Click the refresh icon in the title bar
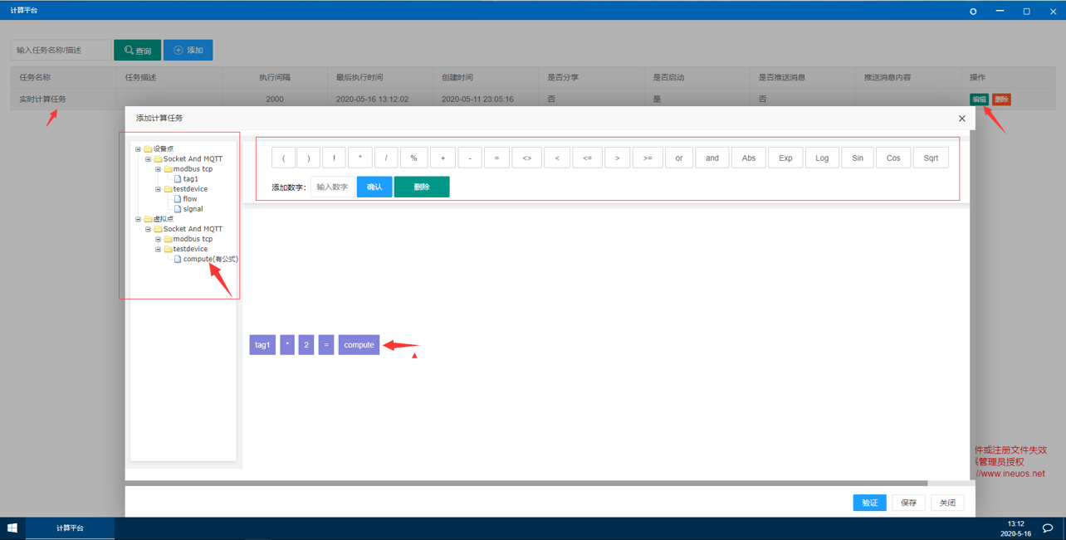 [x=973, y=12]
